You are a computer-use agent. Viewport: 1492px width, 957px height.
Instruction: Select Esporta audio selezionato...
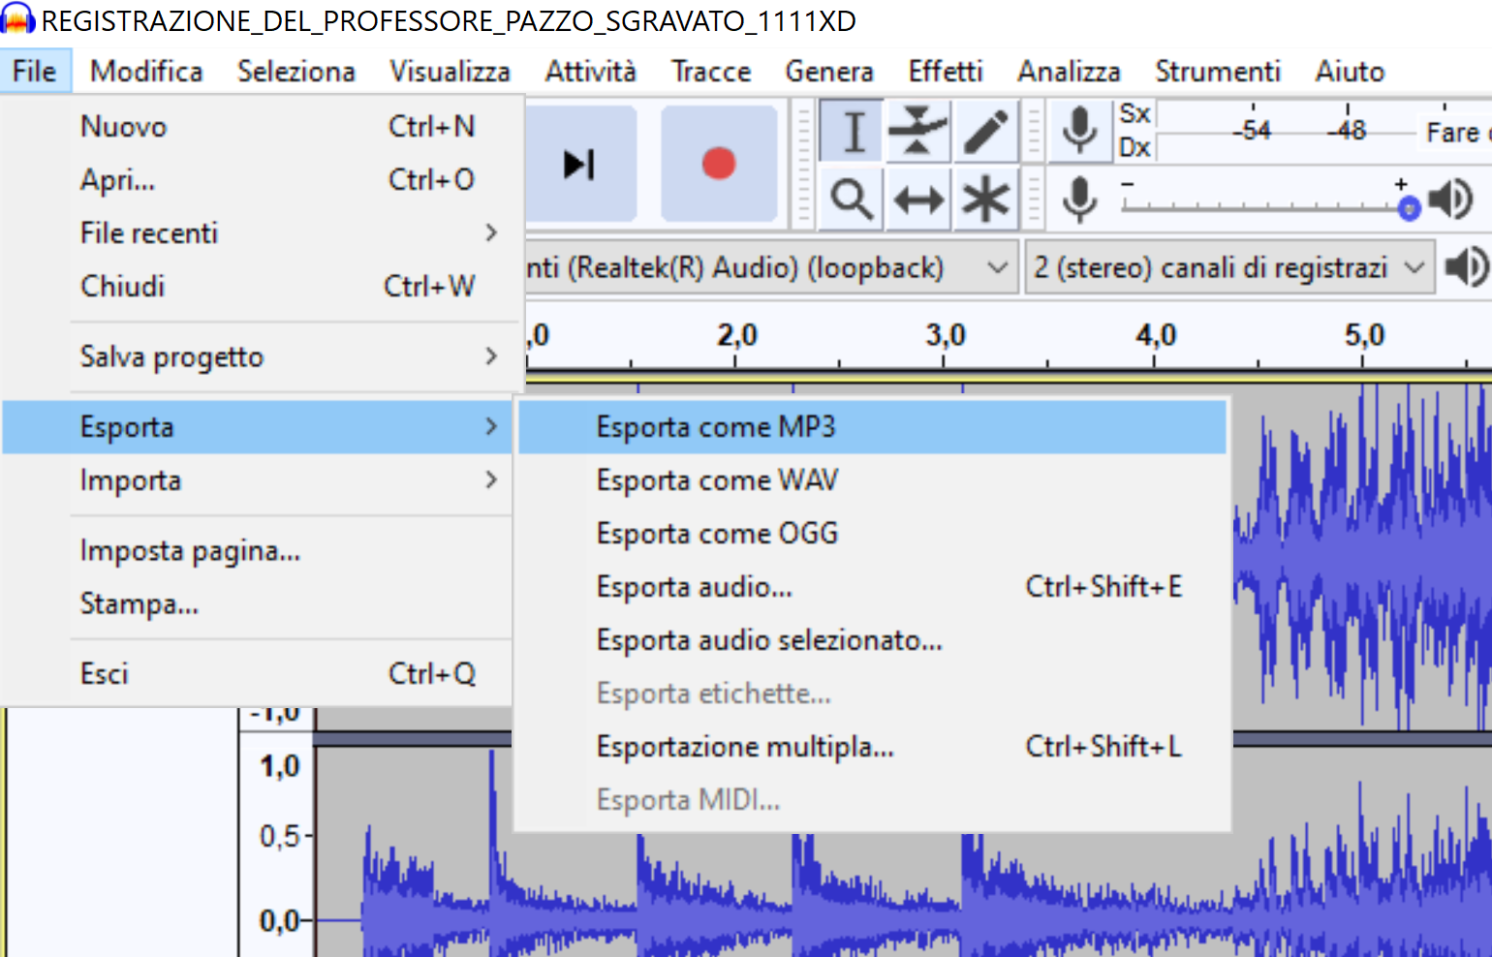[x=873, y=640]
